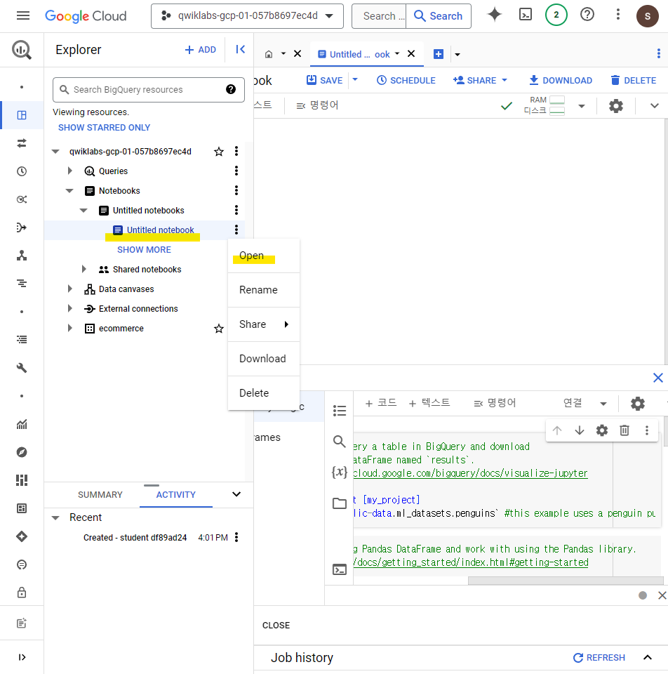Open actions menu for Notebooks row
This screenshot has width=668, height=674.
click(236, 190)
